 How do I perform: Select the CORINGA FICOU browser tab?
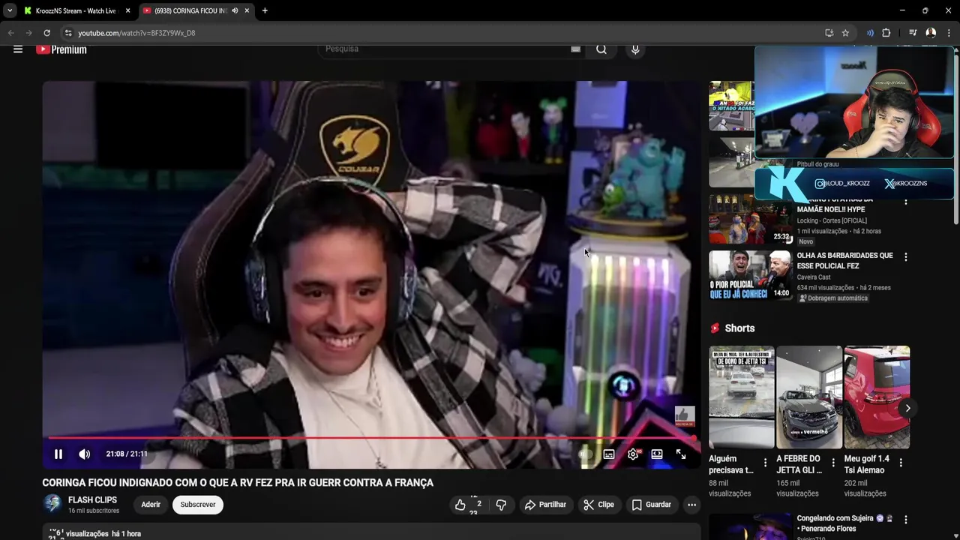[x=191, y=10]
